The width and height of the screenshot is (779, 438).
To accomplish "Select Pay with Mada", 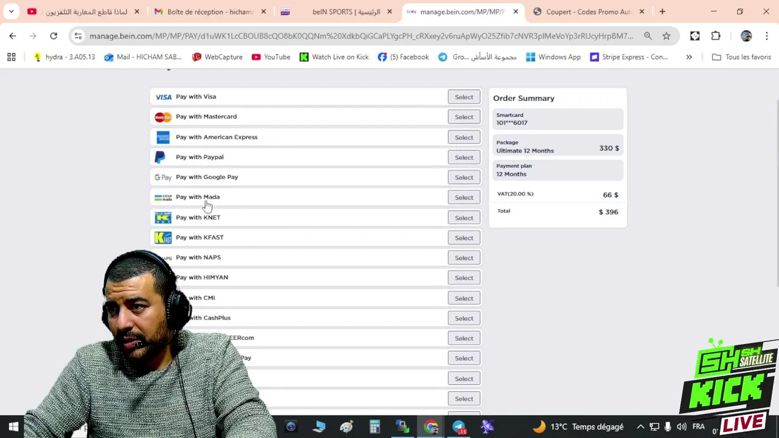I will click(x=464, y=198).
